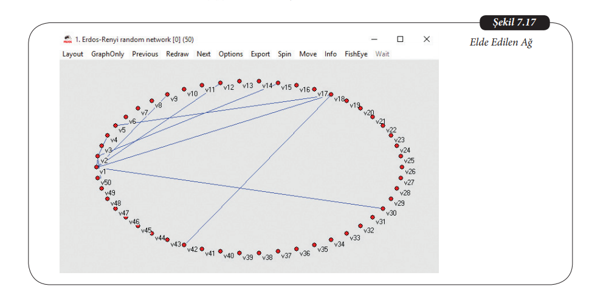Viewport: 606px width, 295px height.
Task: Click the red node for v6
Action: pos(126,117)
